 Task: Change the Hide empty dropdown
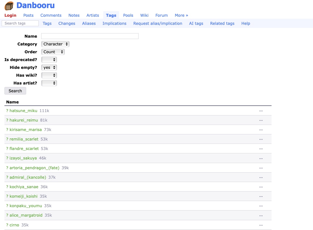pyautogui.click(x=49, y=67)
